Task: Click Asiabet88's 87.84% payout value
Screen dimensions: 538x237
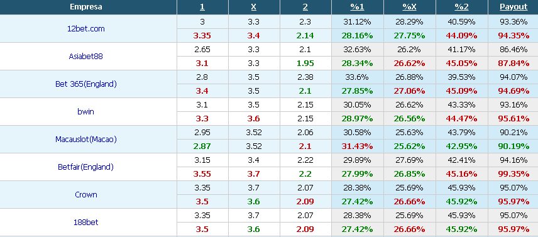Action: point(513,63)
